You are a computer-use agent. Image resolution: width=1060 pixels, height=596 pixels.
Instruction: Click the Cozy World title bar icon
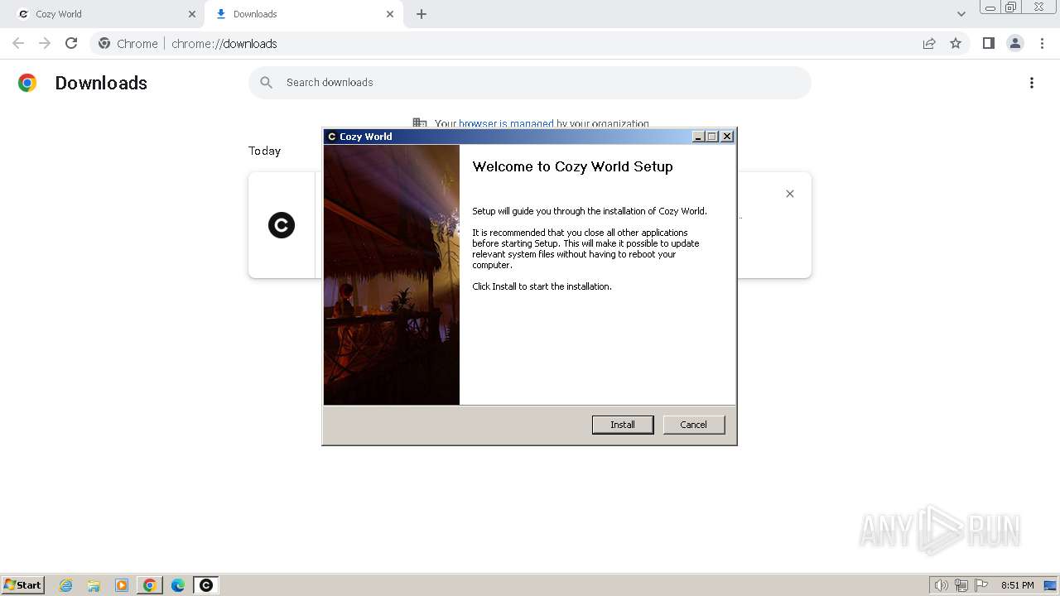(x=332, y=137)
